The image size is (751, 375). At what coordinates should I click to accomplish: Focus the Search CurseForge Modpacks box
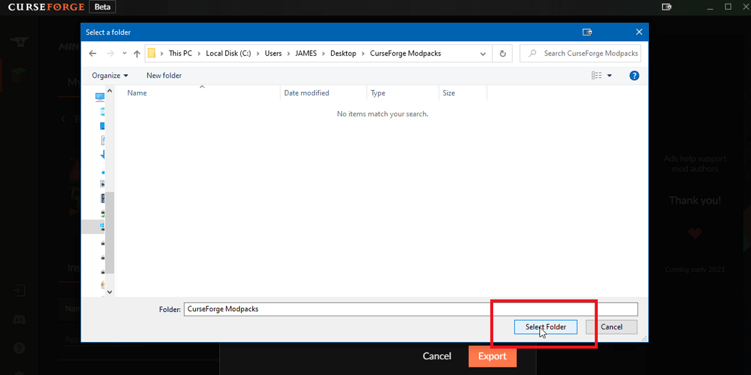[580, 54]
